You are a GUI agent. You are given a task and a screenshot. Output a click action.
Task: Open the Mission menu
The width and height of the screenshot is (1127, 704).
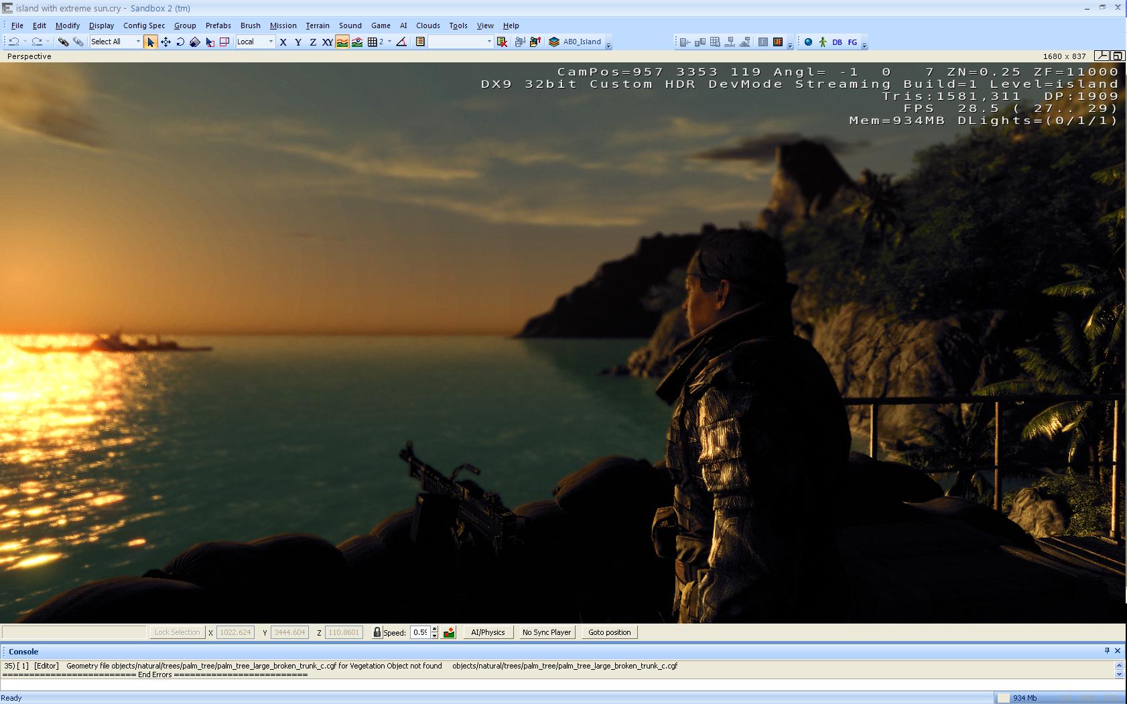pyautogui.click(x=283, y=25)
